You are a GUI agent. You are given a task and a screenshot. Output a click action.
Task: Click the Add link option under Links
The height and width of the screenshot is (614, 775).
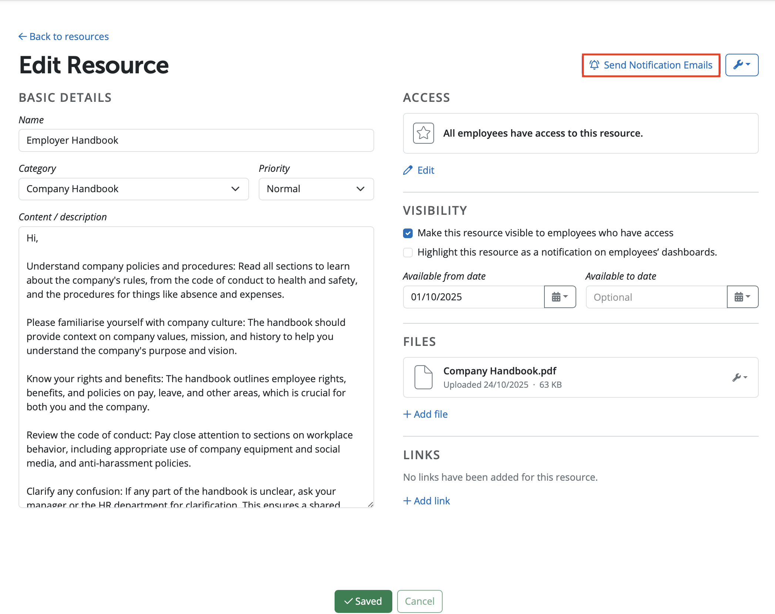tap(427, 501)
